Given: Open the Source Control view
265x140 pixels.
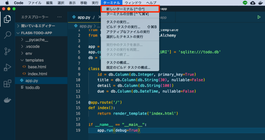Looking at the screenshot, I should click(7, 51).
